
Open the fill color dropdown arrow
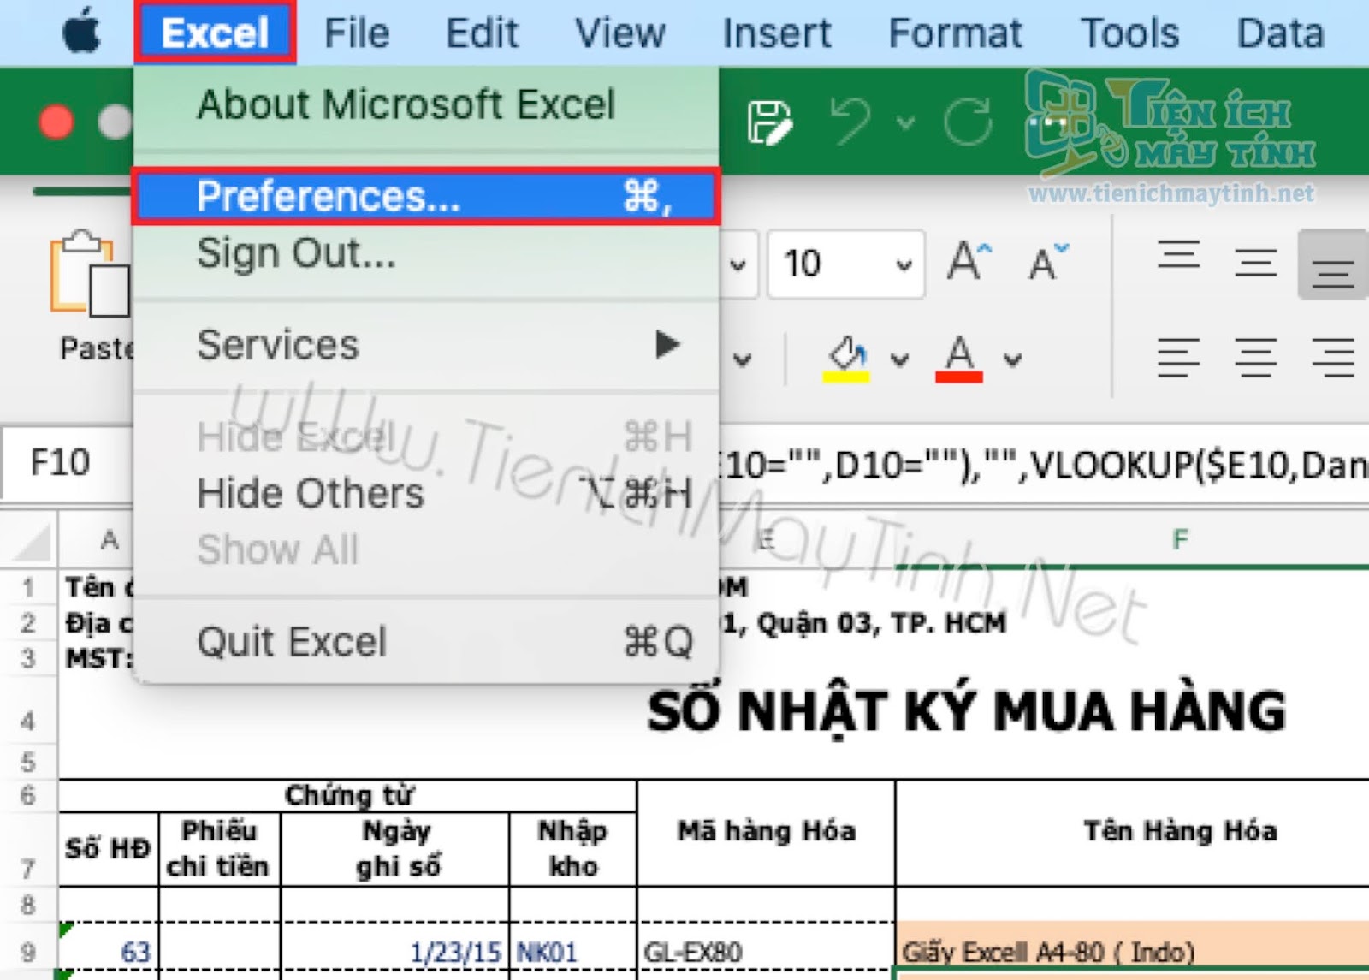click(x=899, y=359)
